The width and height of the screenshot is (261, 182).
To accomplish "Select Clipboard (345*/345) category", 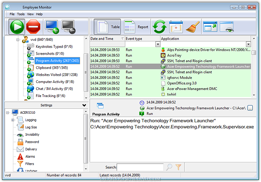I will pos(52,67).
